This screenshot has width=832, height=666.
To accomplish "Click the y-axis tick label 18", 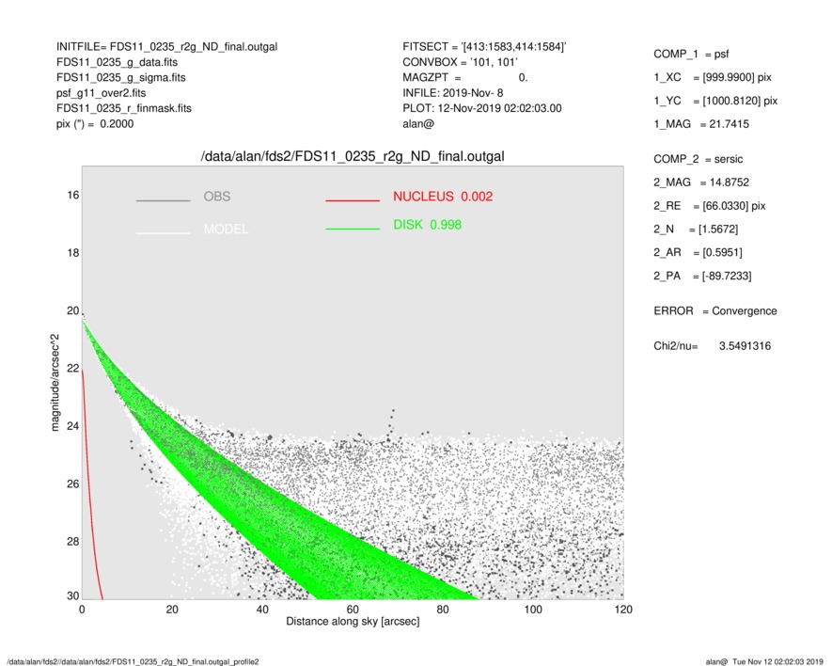I will coord(72,253).
